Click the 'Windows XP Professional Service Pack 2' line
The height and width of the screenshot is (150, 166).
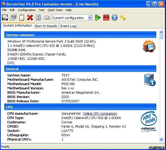pyautogui.click(x=52, y=41)
